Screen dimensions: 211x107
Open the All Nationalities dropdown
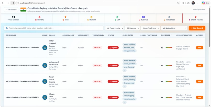[174, 28]
